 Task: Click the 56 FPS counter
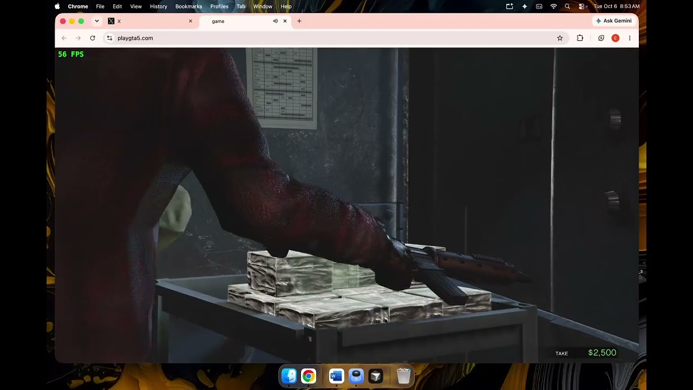click(71, 54)
